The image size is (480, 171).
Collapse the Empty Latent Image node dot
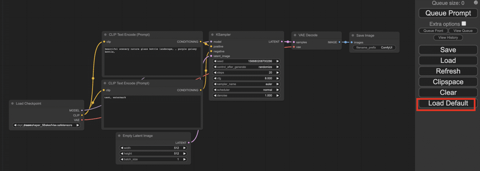[x=119, y=136]
